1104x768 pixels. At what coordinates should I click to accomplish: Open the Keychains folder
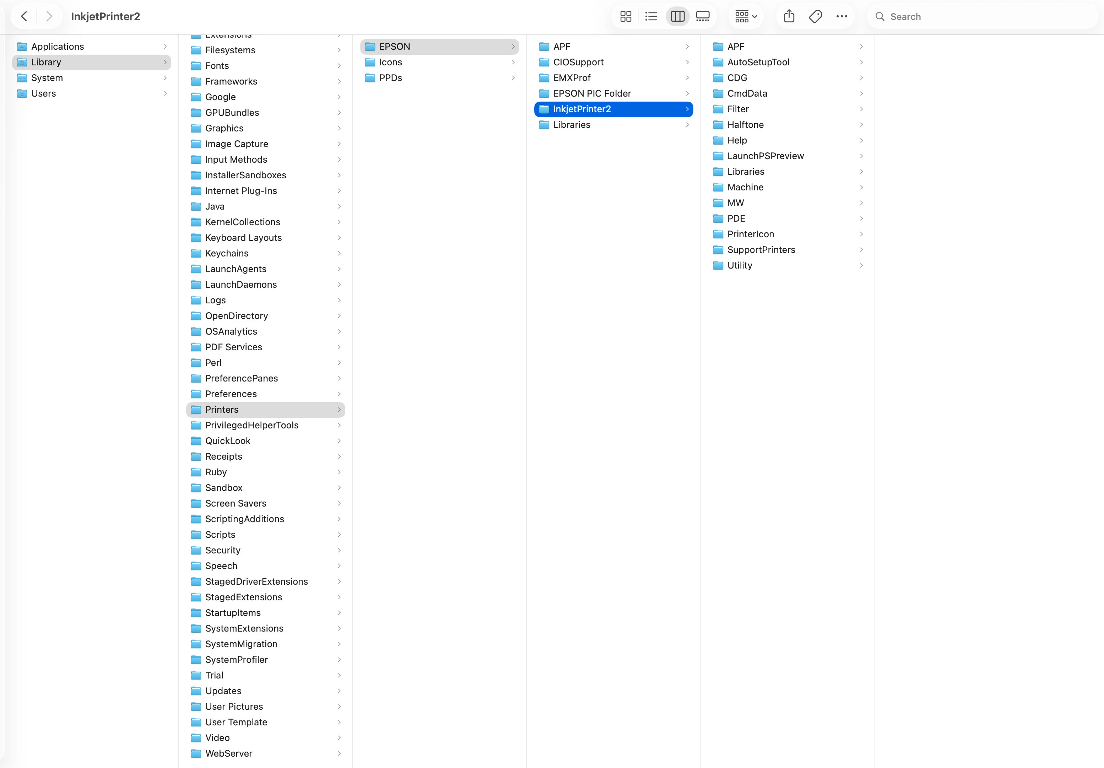click(x=227, y=253)
